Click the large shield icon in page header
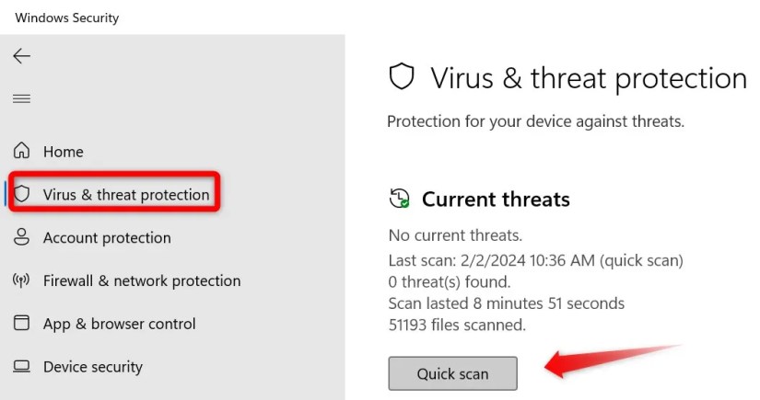This screenshot has width=760, height=400. (x=402, y=78)
